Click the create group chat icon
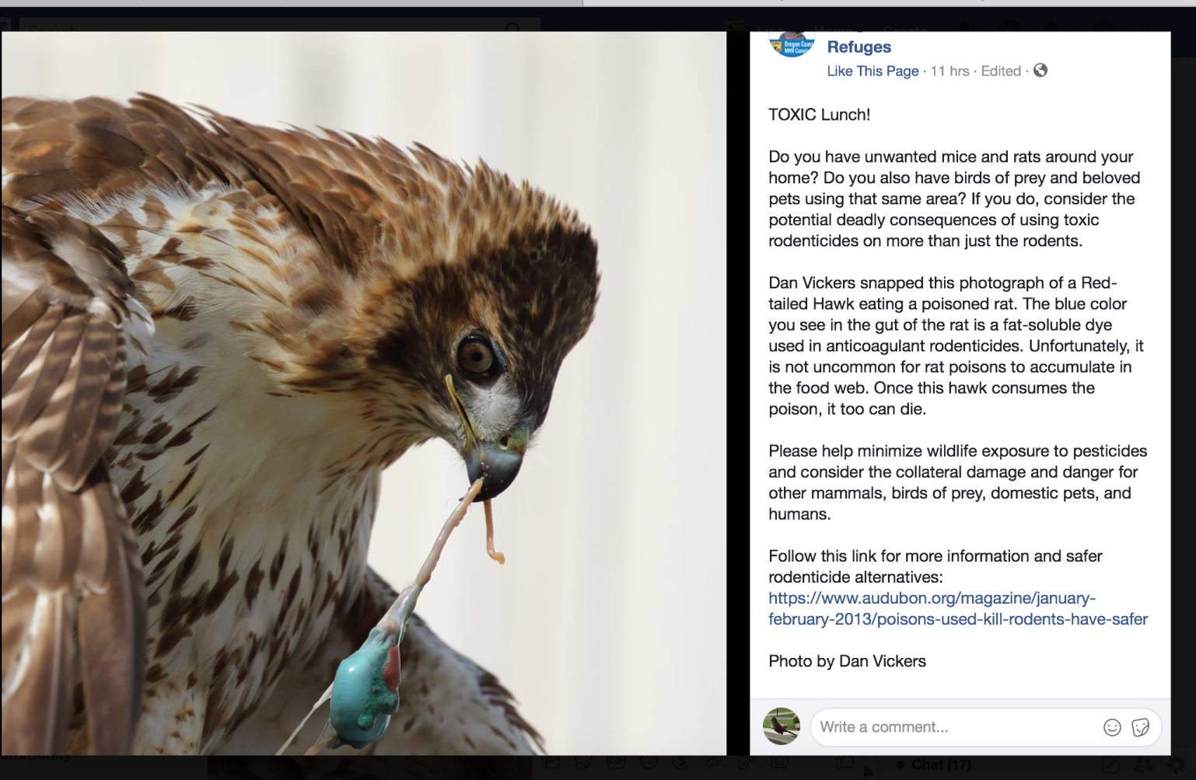Screen dimensions: 1196x780 point(1144,766)
